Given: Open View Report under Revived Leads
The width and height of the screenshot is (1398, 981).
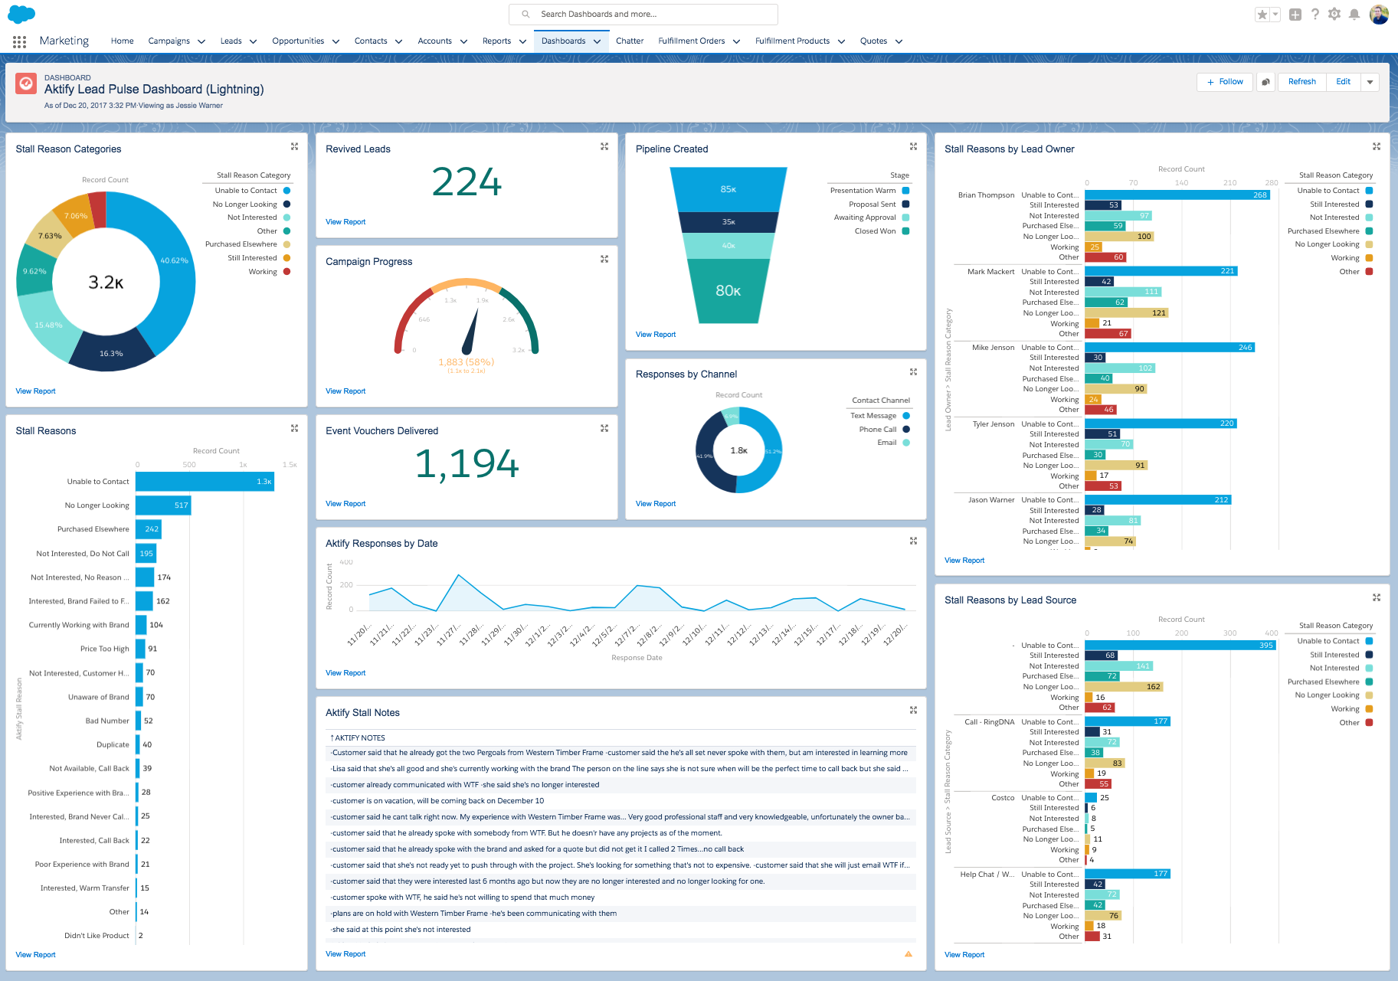Looking at the screenshot, I should [x=345, y=222].
